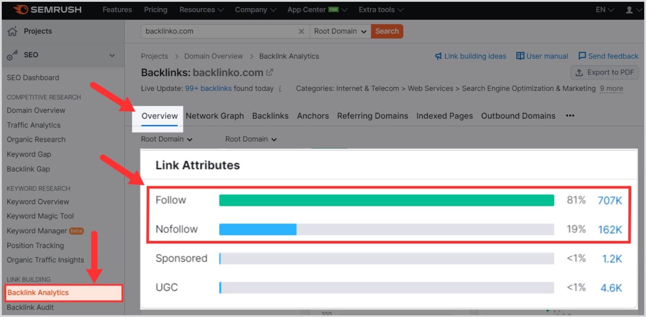Click the info icon after found today

(280, 89)
